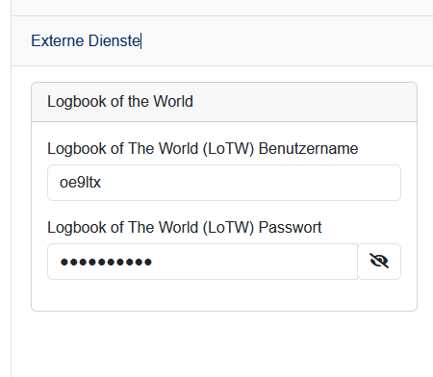Click the word Benutzername in the first label
Image resolution: width=433 pixels, height=377 pixels.
[308, 149]
